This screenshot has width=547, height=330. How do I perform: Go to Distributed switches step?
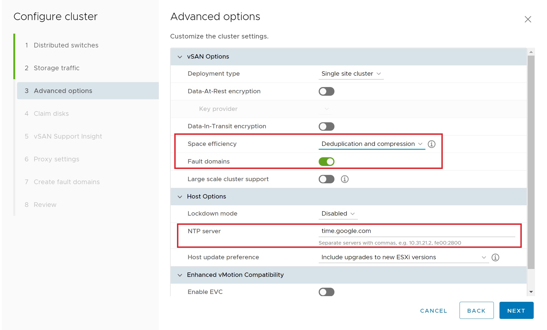click(66, 45)
